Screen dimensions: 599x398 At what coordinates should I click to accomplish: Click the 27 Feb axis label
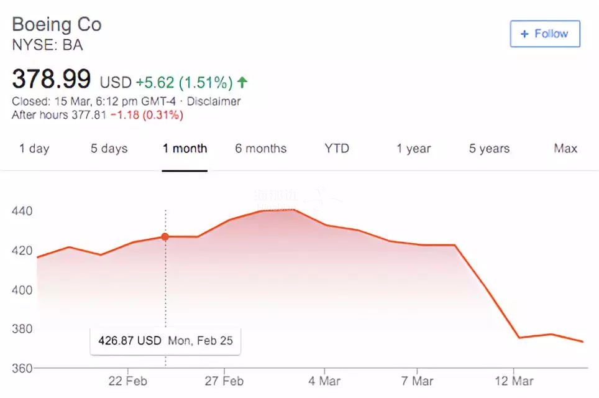pyautogui.click(x=224, y=381)
